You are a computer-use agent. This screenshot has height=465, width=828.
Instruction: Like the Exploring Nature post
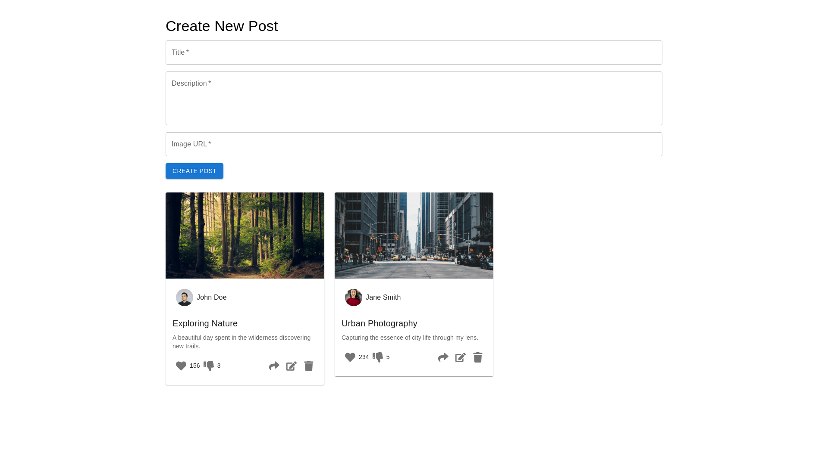point(181,366)
